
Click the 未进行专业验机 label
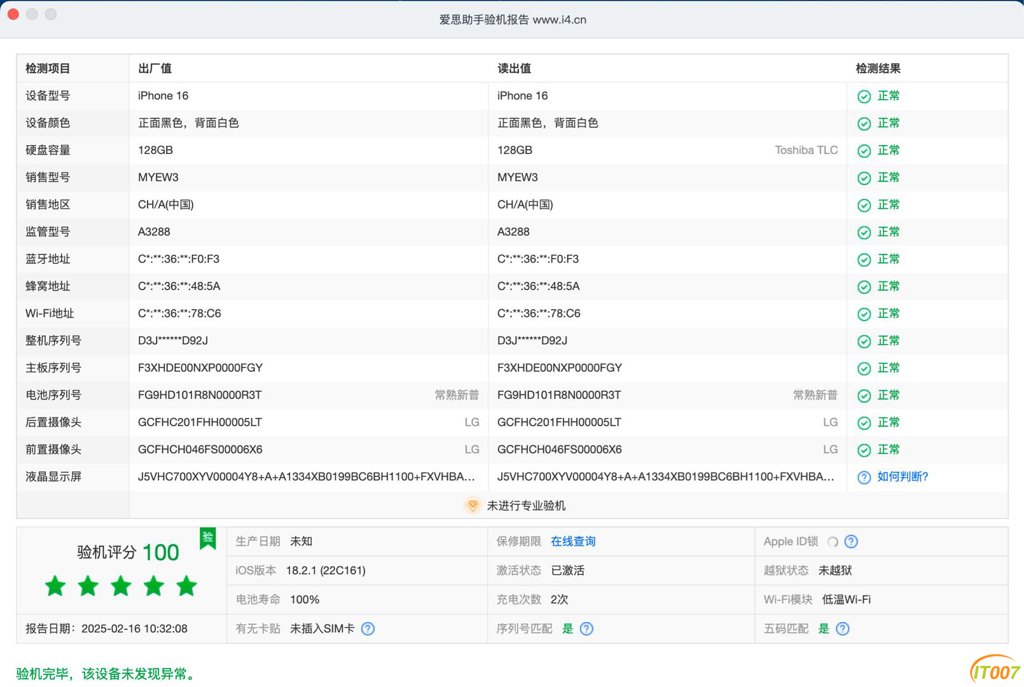pyautogui.click(x=526, y=505)
